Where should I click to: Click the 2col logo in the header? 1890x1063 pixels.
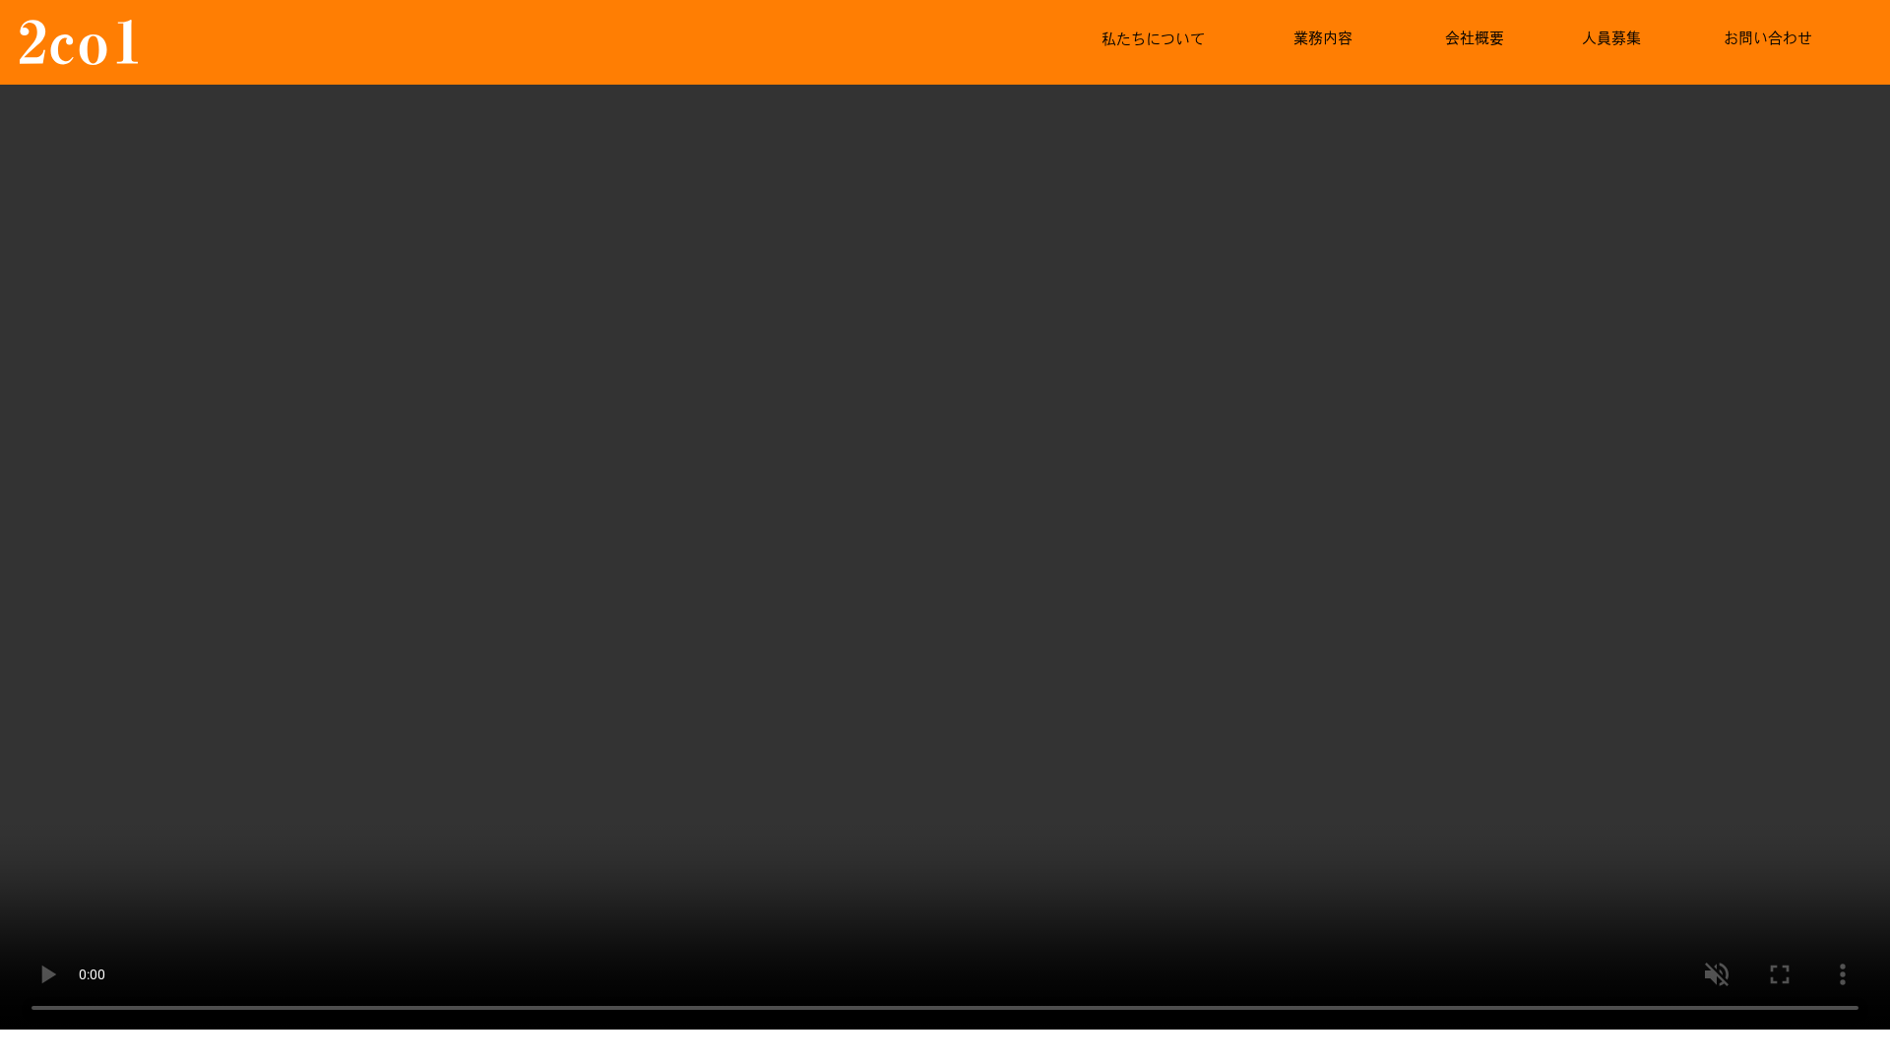coord(79,42)
